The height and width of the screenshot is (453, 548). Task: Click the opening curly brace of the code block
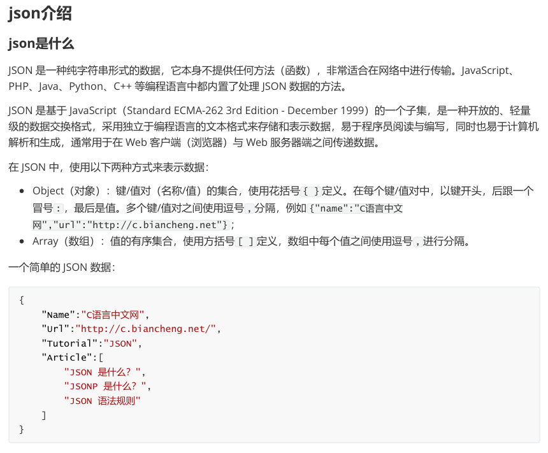tap(22, 300)
